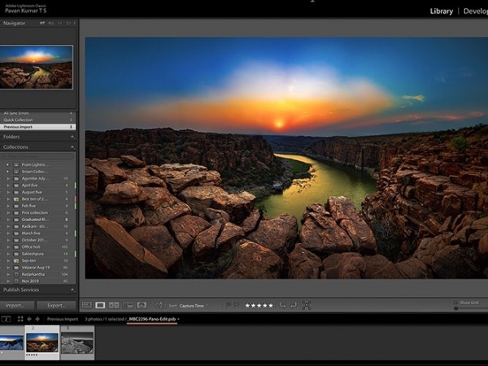
Task: Click the Navigator preview image
Action: click(x=37, y=68)
